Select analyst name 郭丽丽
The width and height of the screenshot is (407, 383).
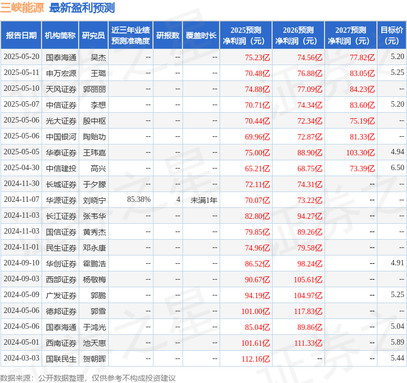pos(94,89)
